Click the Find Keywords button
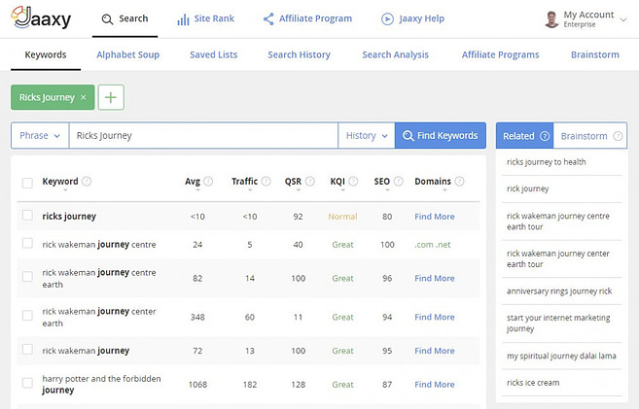Image resolution: width=639 pixels, height=409 pixels. [x=441, y=135]
